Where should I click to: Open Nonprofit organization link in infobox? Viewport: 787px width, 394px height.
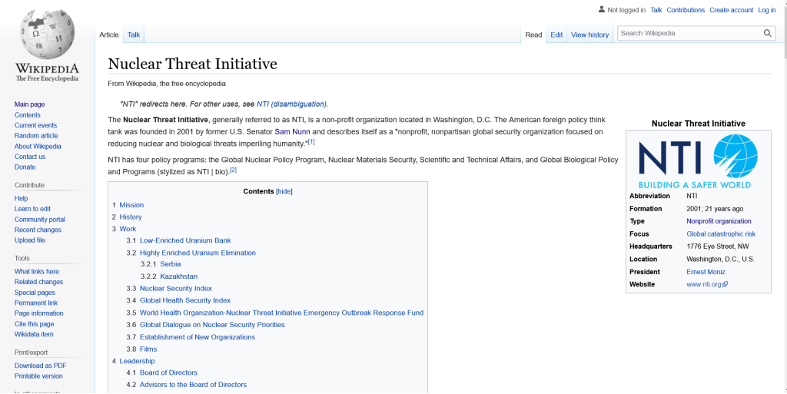(x=719, y=221)
